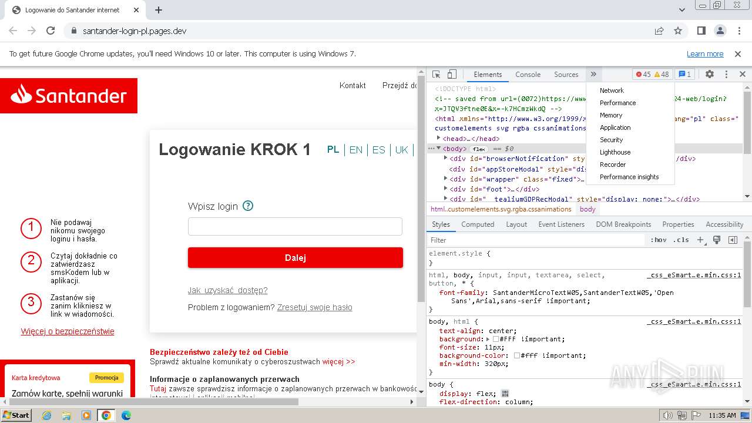Open DevTools settings gear

point(710,75)
